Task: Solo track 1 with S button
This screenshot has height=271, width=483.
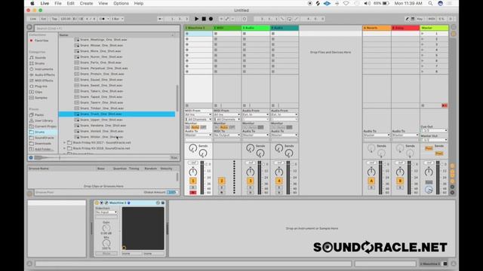Action: click(x=193, y=187)
